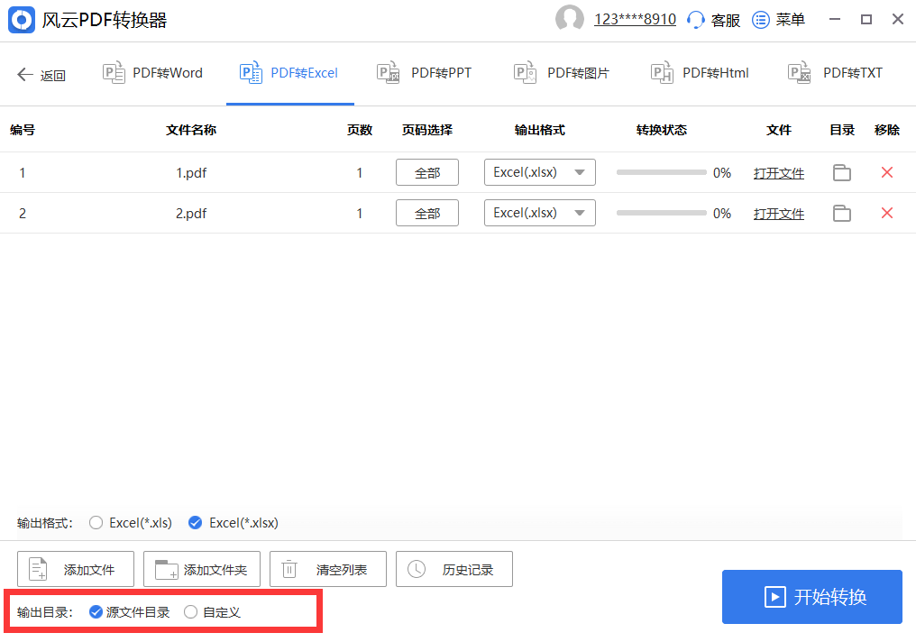The image size is (916, 642).
Task: Click progress bar of 1.pdf
Action: tap(661, 172)
